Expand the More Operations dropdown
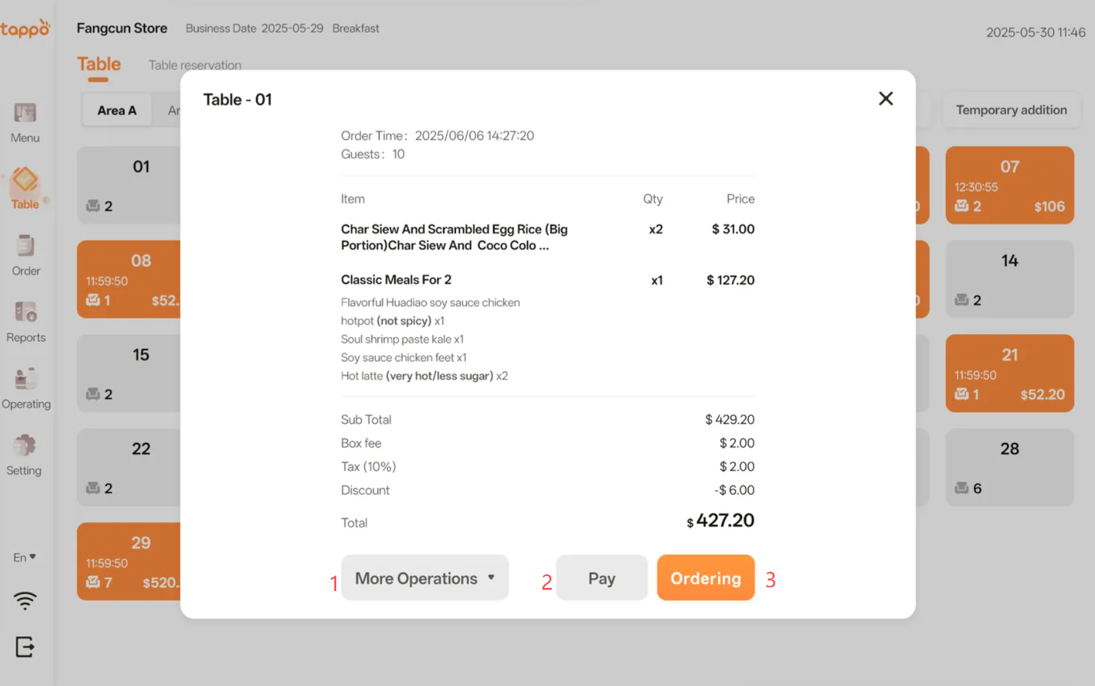 424,578
